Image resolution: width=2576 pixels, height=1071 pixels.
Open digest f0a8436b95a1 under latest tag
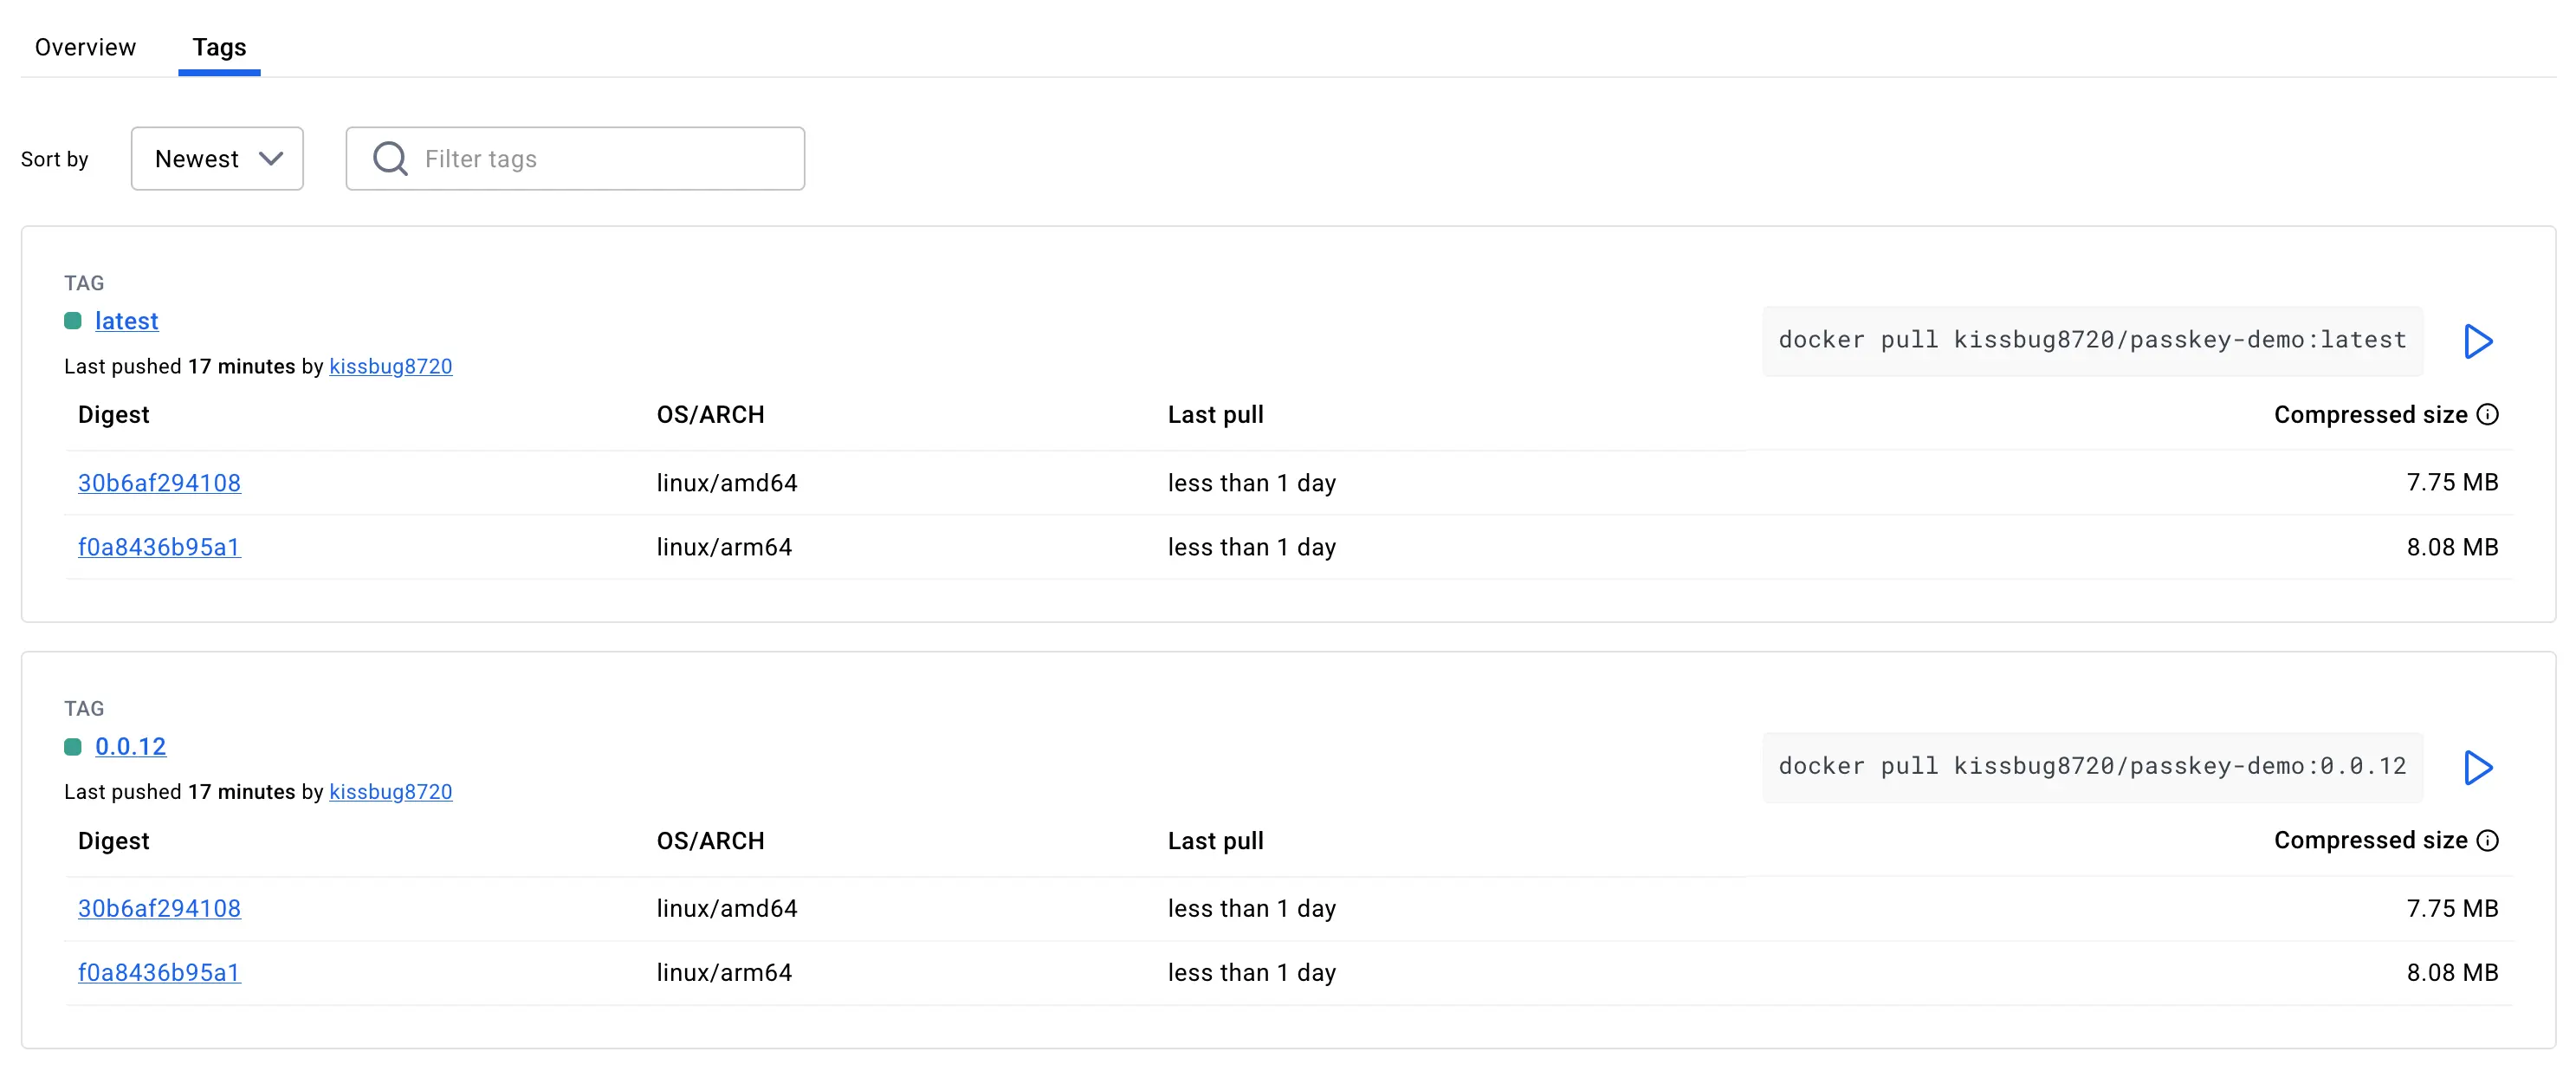pos(159,547)
